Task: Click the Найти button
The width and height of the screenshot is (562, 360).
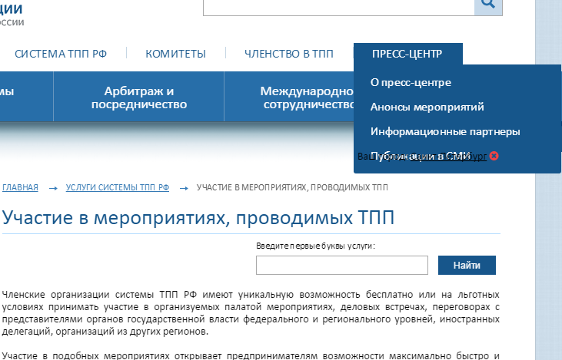Action: coord(467,265)
